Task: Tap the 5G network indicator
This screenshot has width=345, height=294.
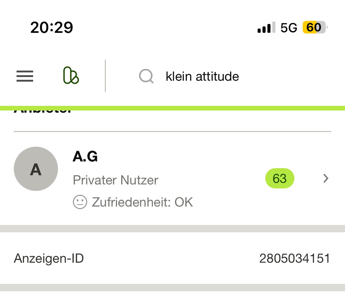Action: 289,28
